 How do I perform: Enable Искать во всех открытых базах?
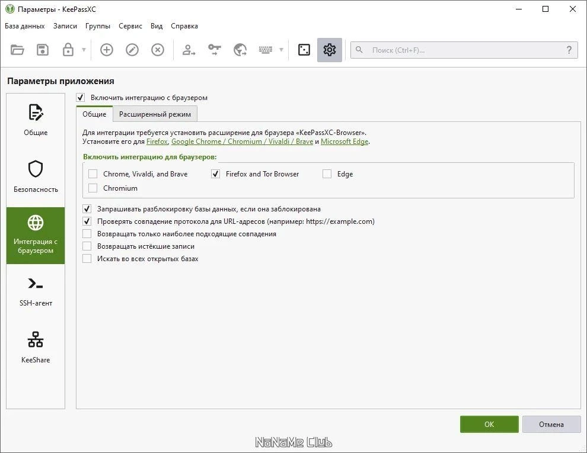87,259
